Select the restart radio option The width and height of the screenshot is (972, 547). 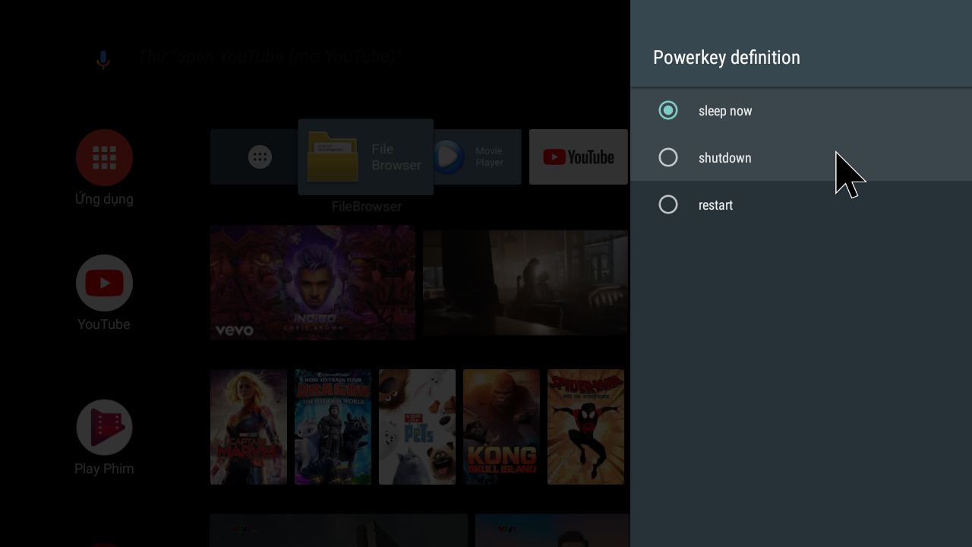point(668,205)
